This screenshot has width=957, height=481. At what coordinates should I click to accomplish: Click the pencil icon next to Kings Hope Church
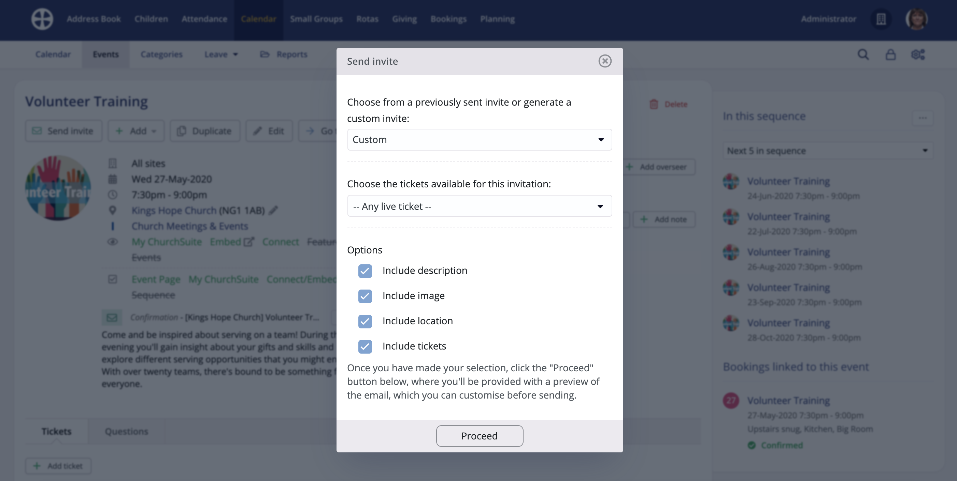click(x=274, y=210)
